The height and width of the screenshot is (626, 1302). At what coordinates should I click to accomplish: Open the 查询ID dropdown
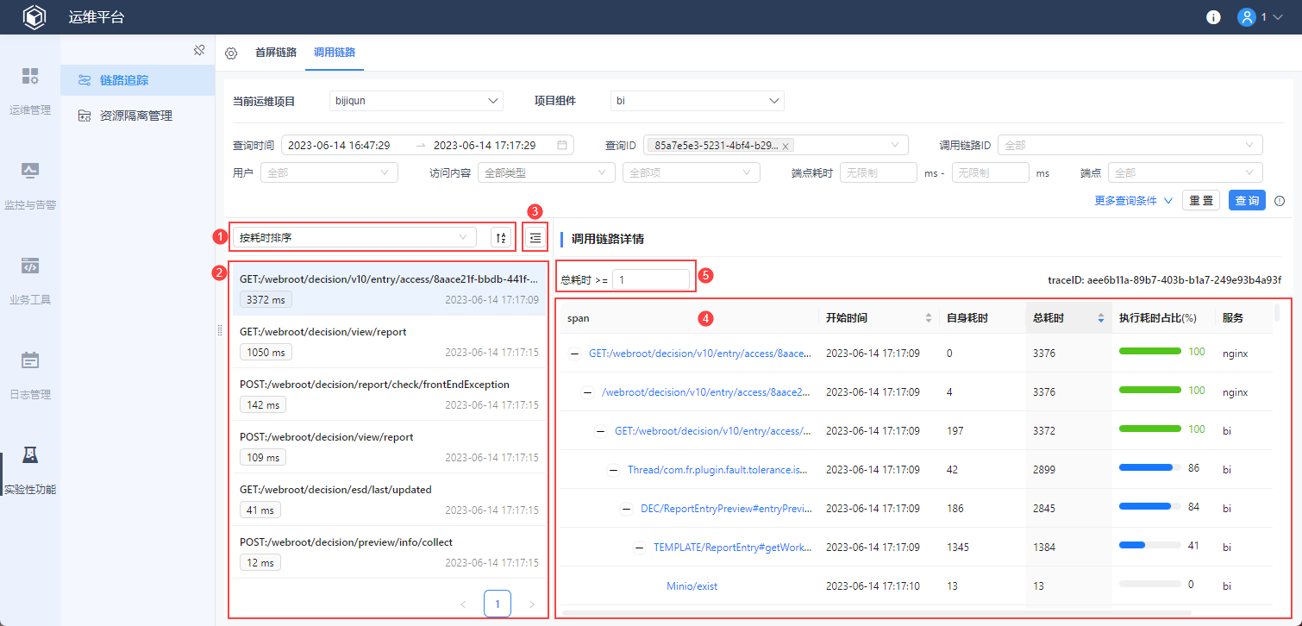(775, 146)
